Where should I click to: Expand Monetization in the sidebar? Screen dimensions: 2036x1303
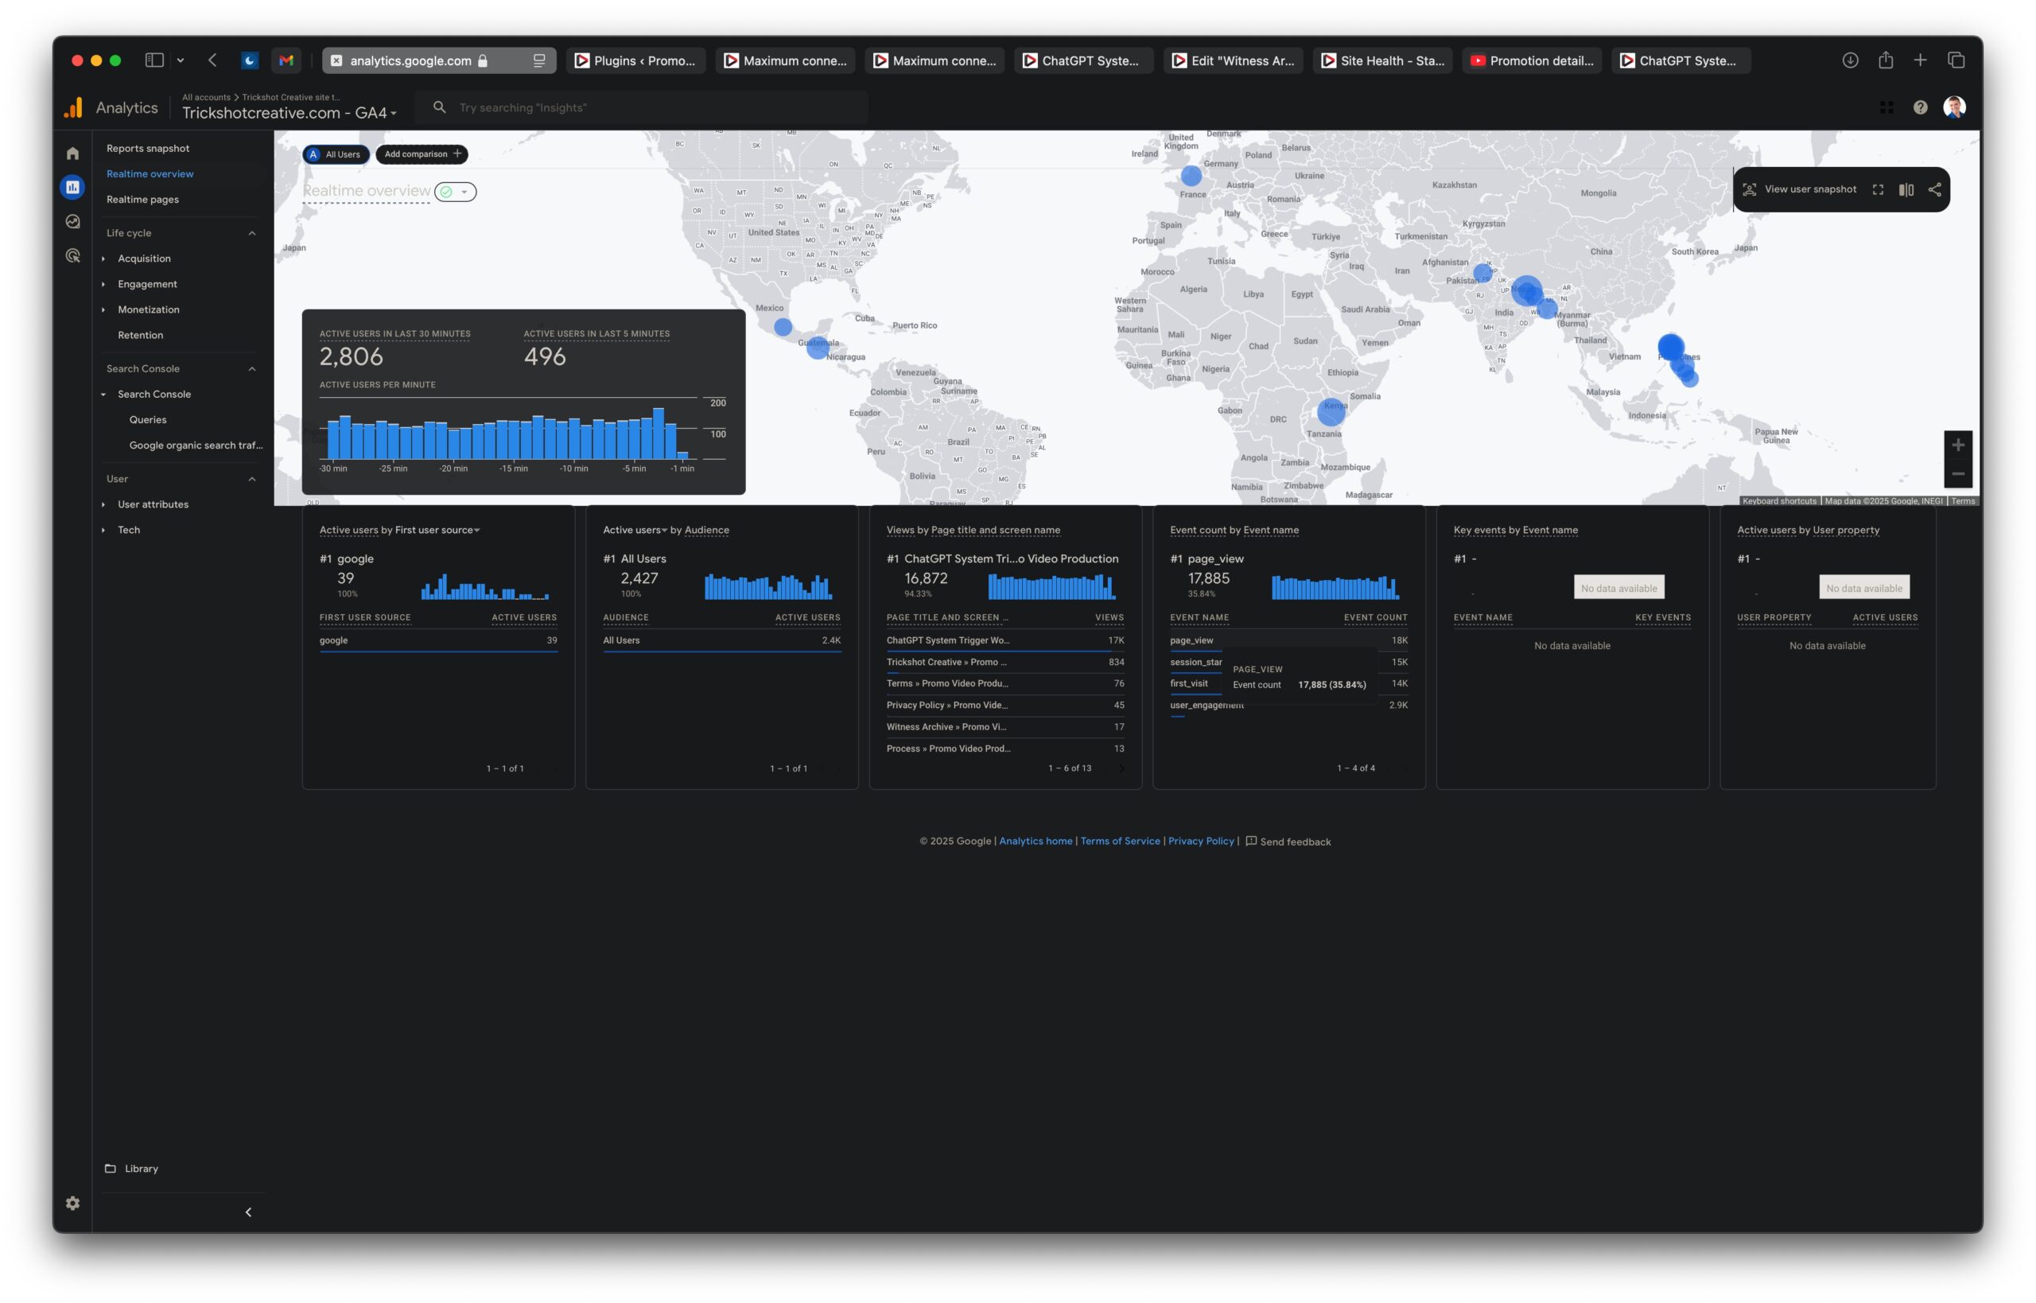point(103,309)
